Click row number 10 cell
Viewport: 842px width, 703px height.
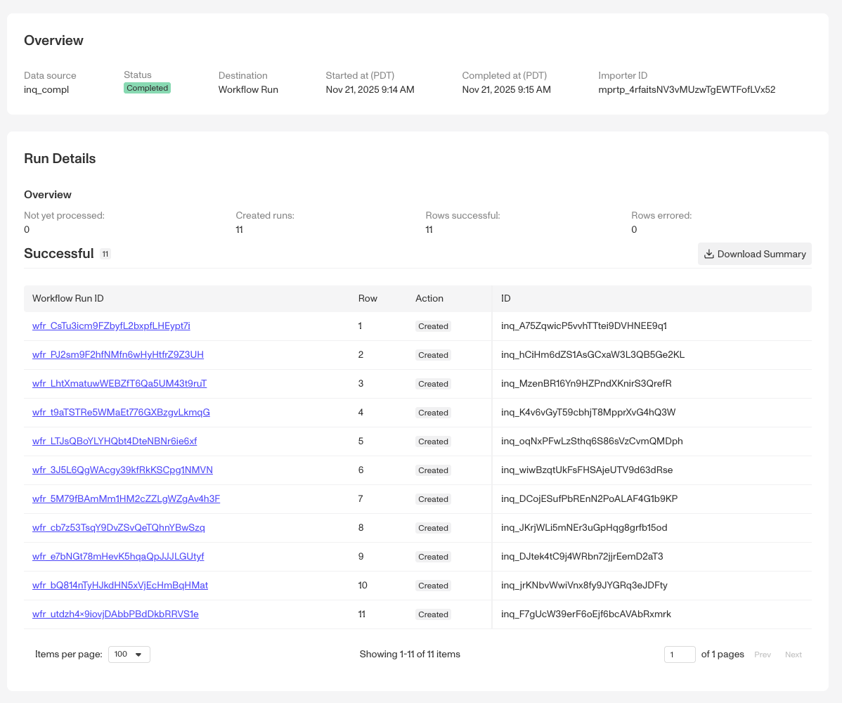click(x=363, y=586)
